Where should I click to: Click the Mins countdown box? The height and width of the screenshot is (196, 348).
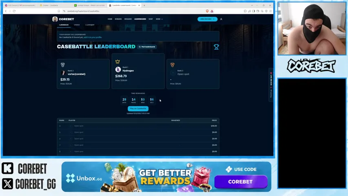(x=143, y=100)
